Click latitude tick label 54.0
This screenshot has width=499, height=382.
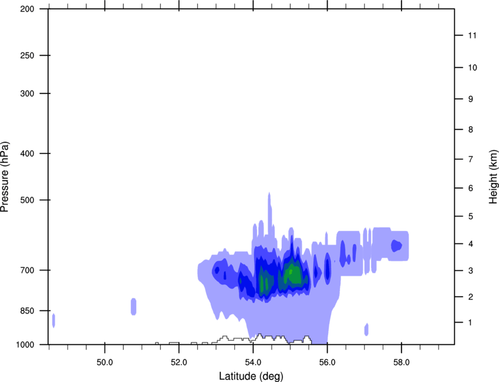tap(253, 362)
